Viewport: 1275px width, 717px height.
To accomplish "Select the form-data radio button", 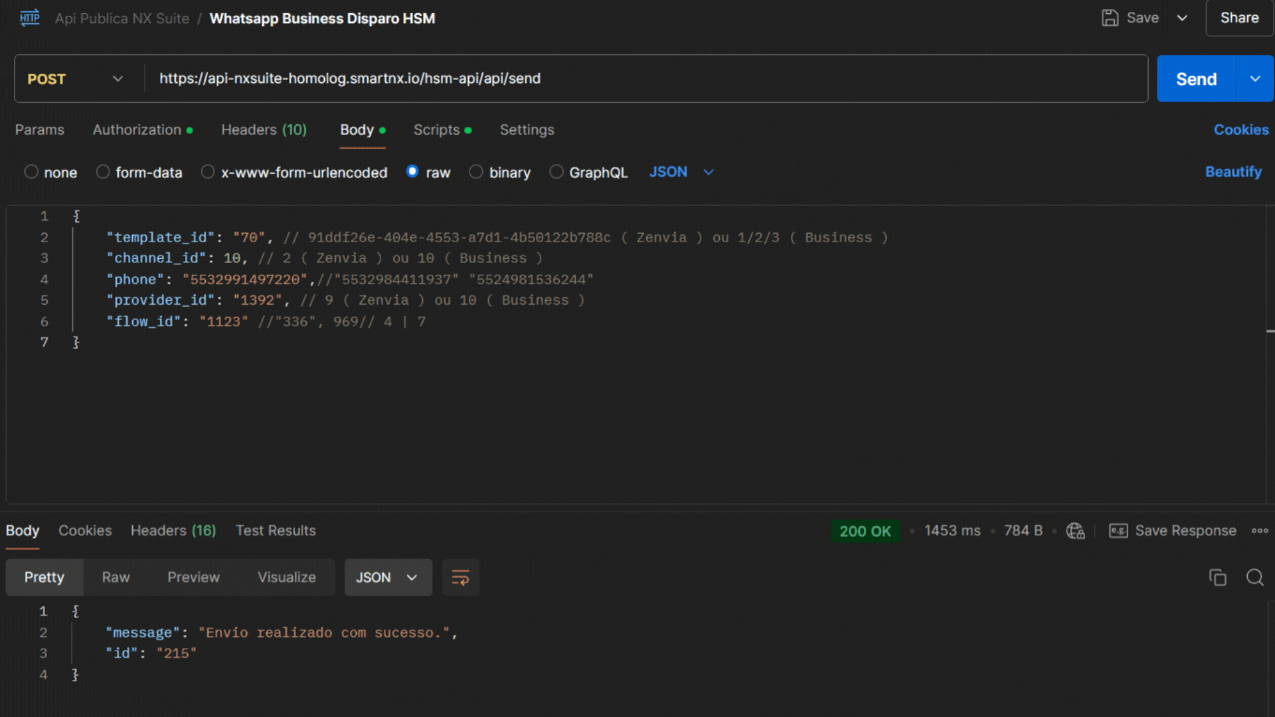I will (103, 172).
